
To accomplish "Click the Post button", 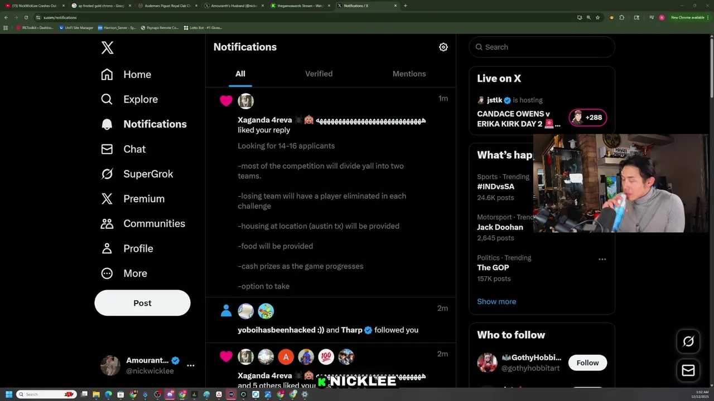I will pos(142,303).
